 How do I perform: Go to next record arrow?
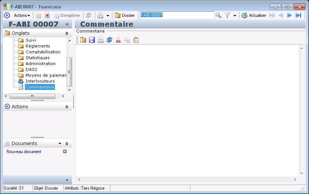click(289, 15)
